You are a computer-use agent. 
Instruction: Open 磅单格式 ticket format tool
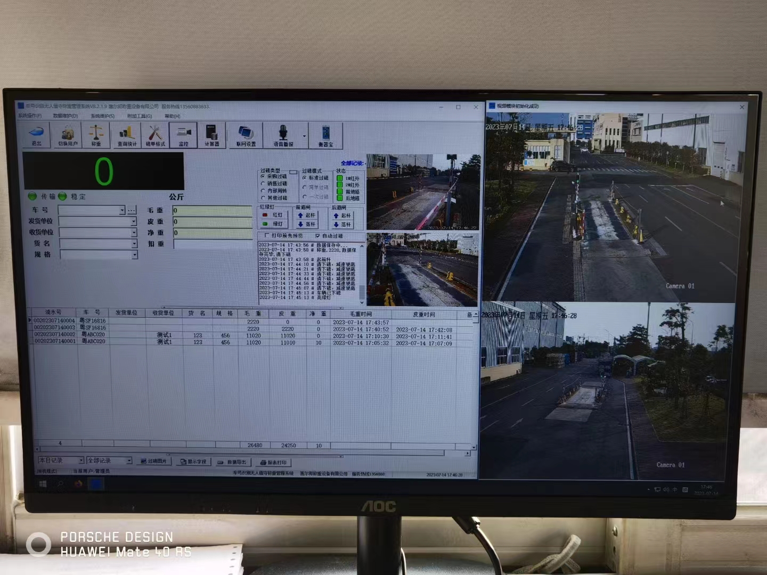pos(155,135)
